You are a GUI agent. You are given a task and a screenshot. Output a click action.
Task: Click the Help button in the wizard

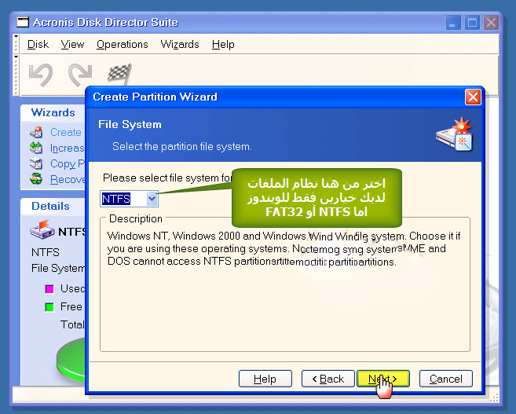pyautogui.click(x=265, y=379)
